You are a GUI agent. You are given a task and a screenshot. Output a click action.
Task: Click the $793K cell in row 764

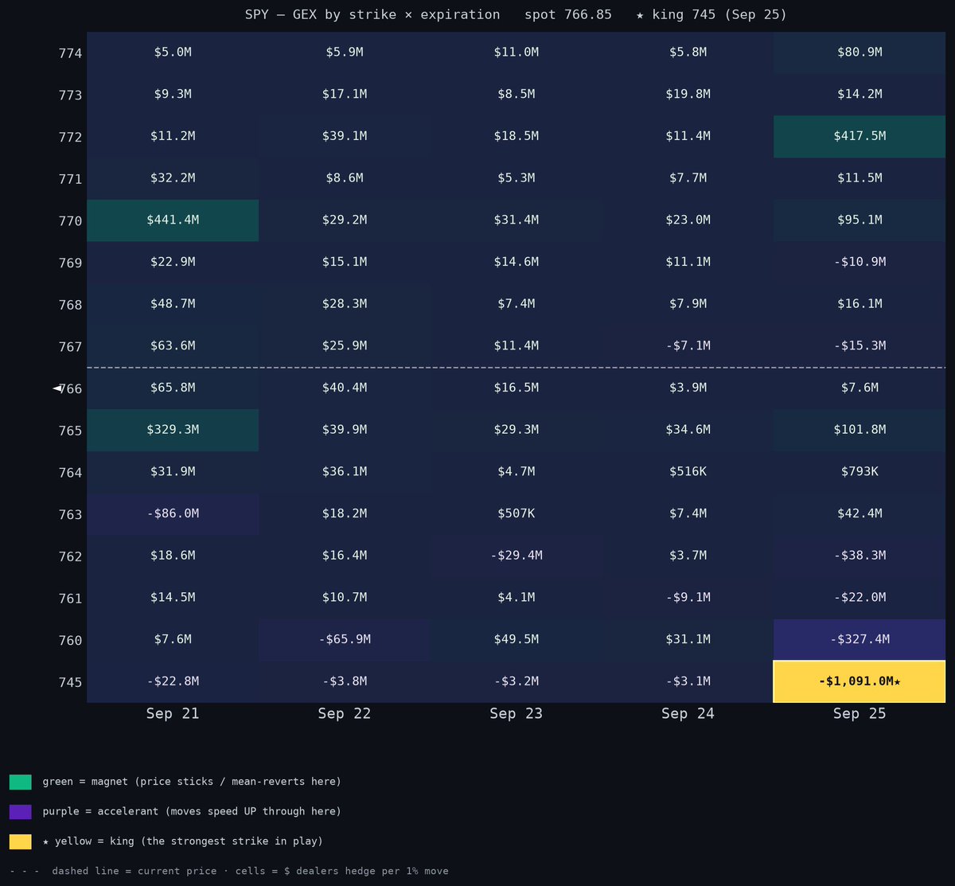[859, 472]
